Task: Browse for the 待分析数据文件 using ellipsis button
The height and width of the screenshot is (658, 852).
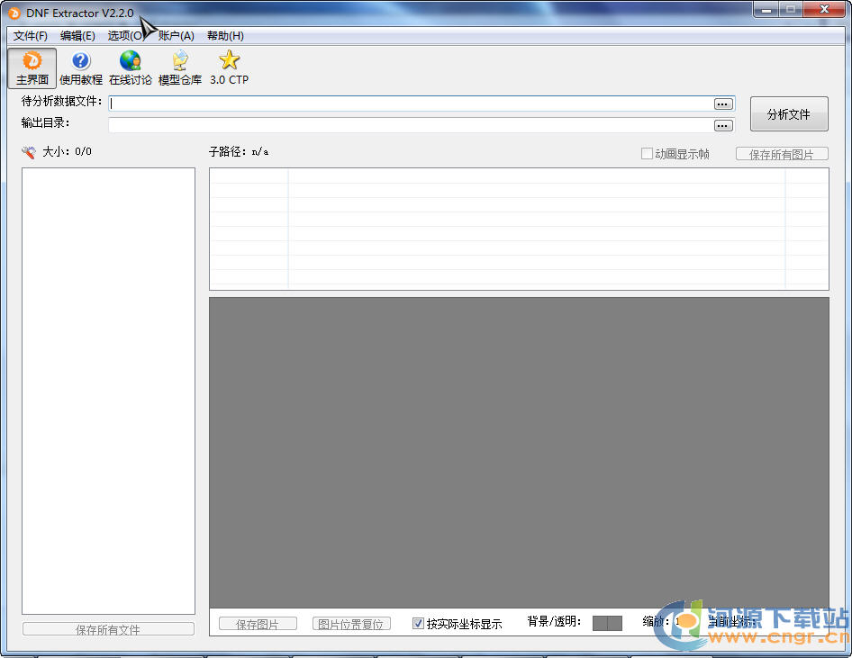Action: click(x=722, y=104)
